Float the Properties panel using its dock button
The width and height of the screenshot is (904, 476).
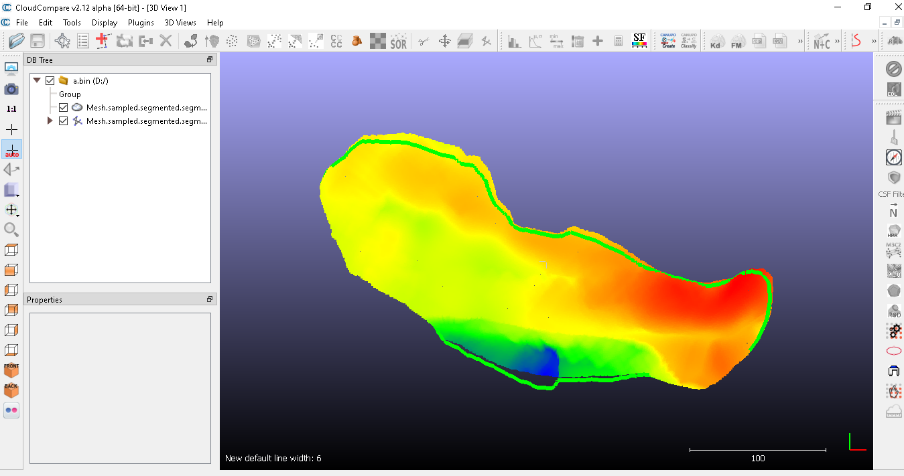pyautogui.click(x=209, y=299)
